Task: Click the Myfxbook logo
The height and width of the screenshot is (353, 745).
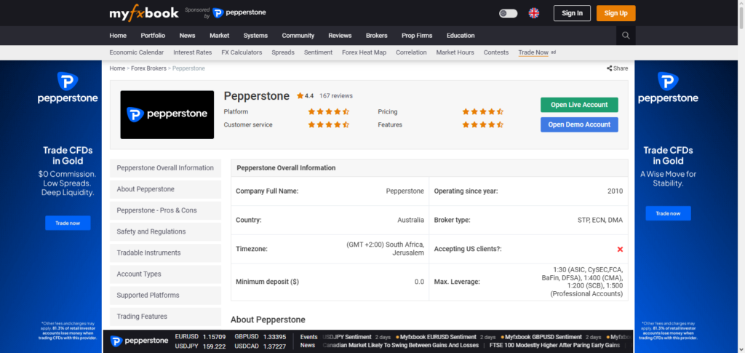Action: tap(143, 13)
